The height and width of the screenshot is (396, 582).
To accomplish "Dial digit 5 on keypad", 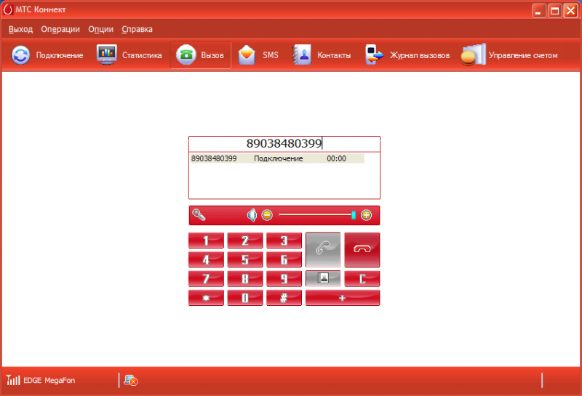I will click(x=245, y=259).
